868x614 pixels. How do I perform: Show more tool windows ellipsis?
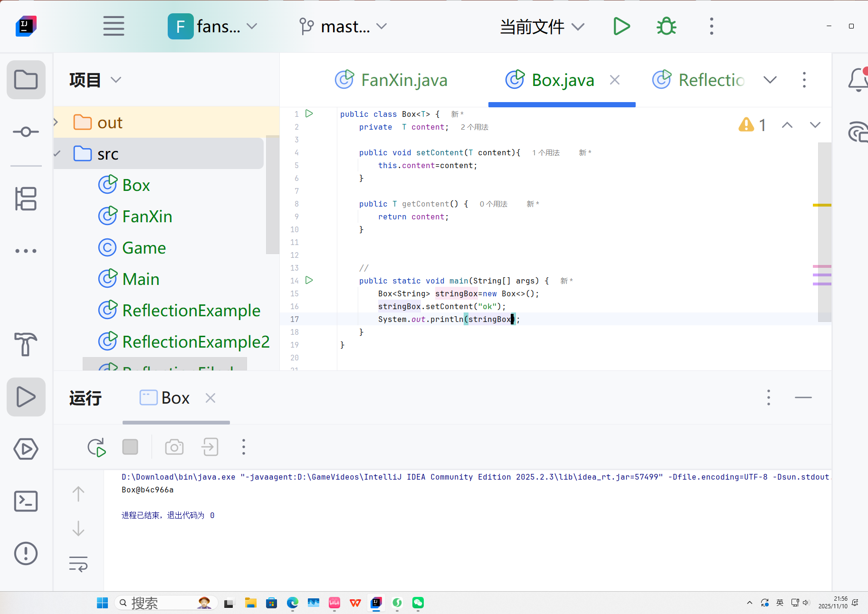26,251
